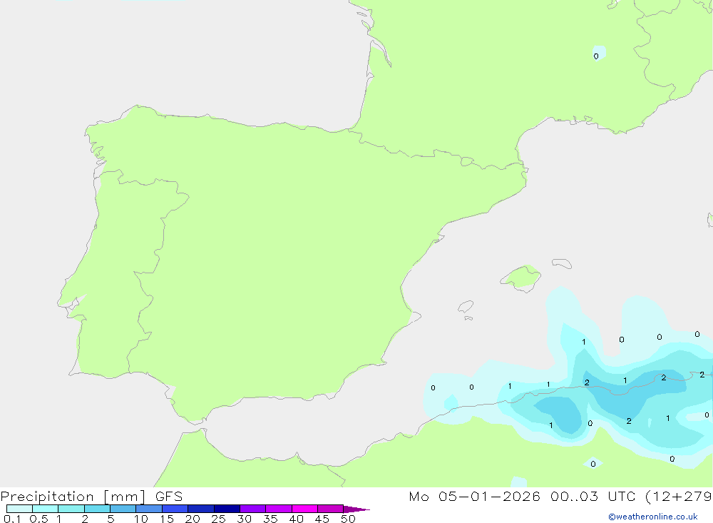Viewport: 713px width, 523px height.
Task: Click the 40–45 mm legend color box
Action: [x=304, y=509]
